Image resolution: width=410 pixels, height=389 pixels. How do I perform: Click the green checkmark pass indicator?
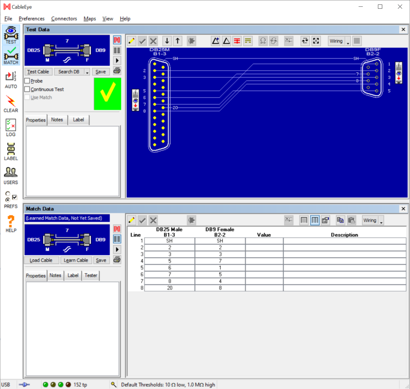coord(107,94)
